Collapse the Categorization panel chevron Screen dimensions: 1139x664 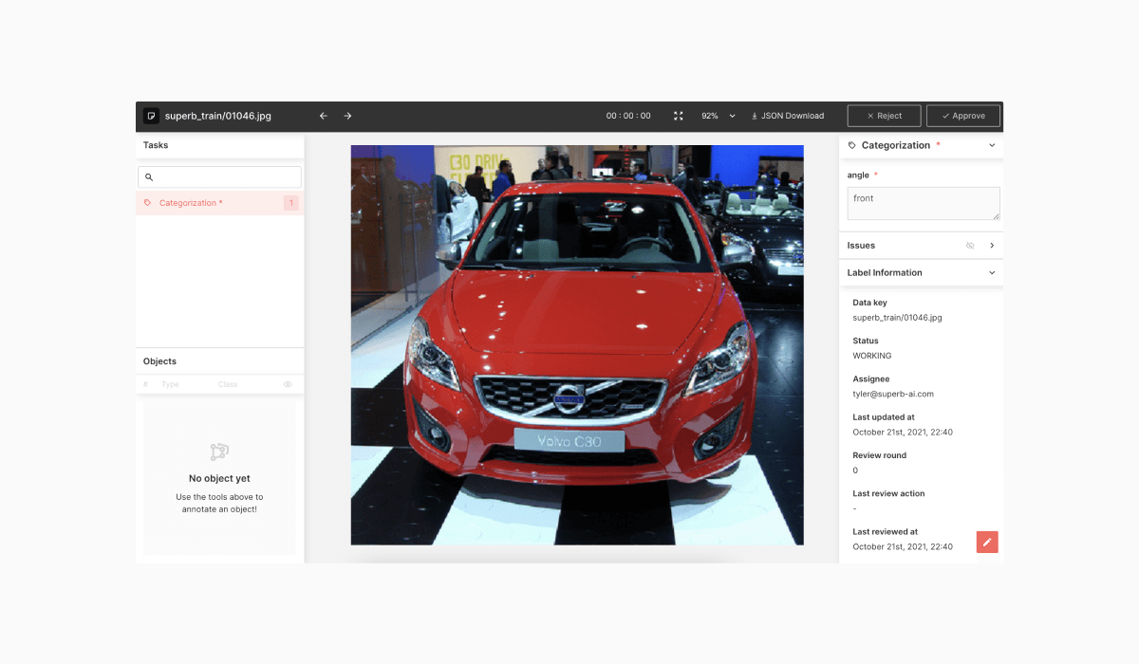(x=992, y=145)
